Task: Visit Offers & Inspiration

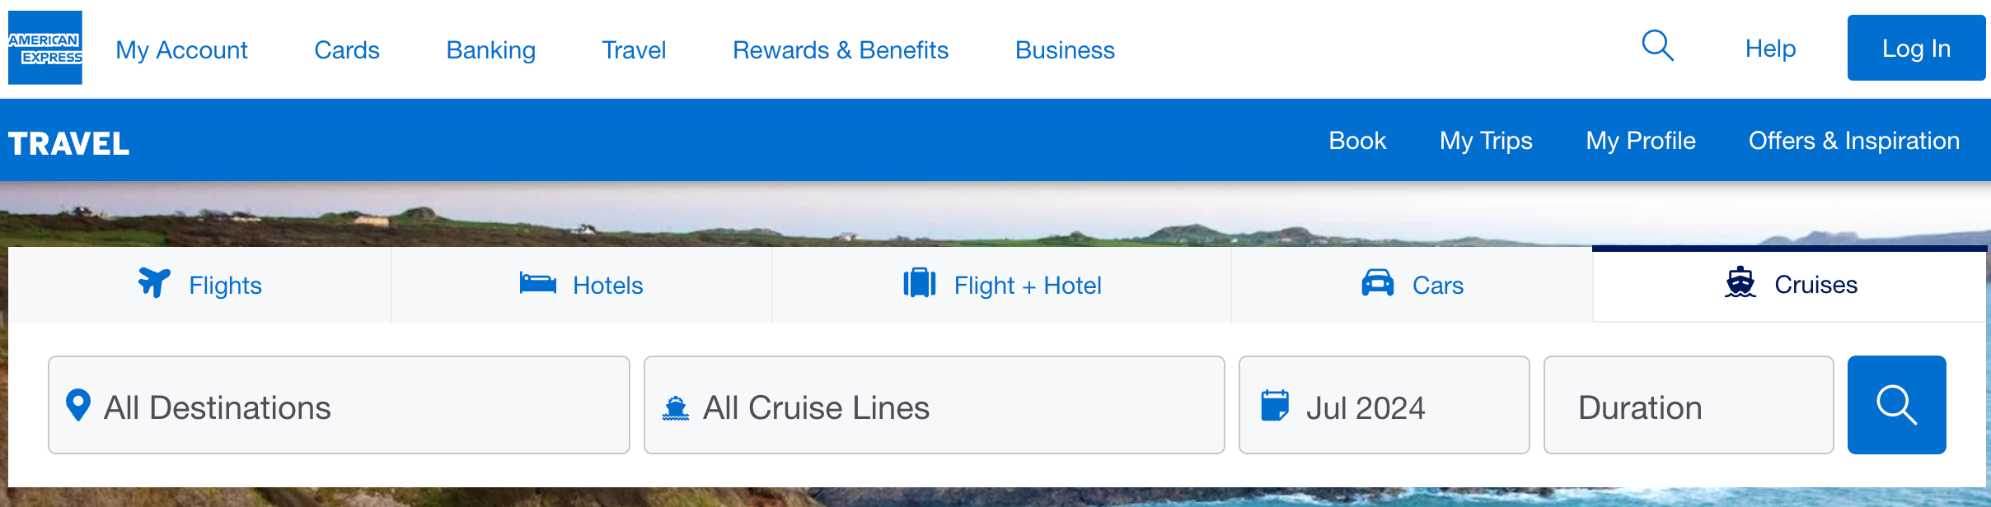Action: (1854, 140)
